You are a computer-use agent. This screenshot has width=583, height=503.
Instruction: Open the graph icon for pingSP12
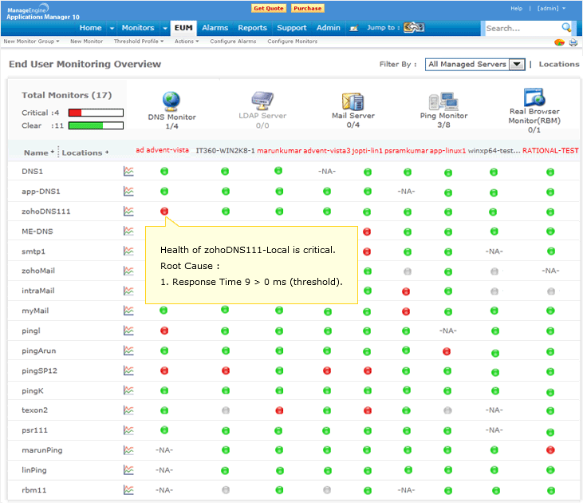click(x=128, y=370)
